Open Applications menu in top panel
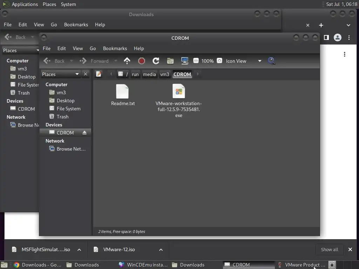Viewport: 359px width, 269px height. [x=25, y=4]
